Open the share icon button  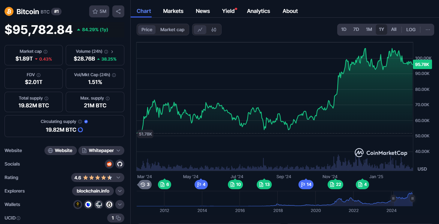point(118,11)
